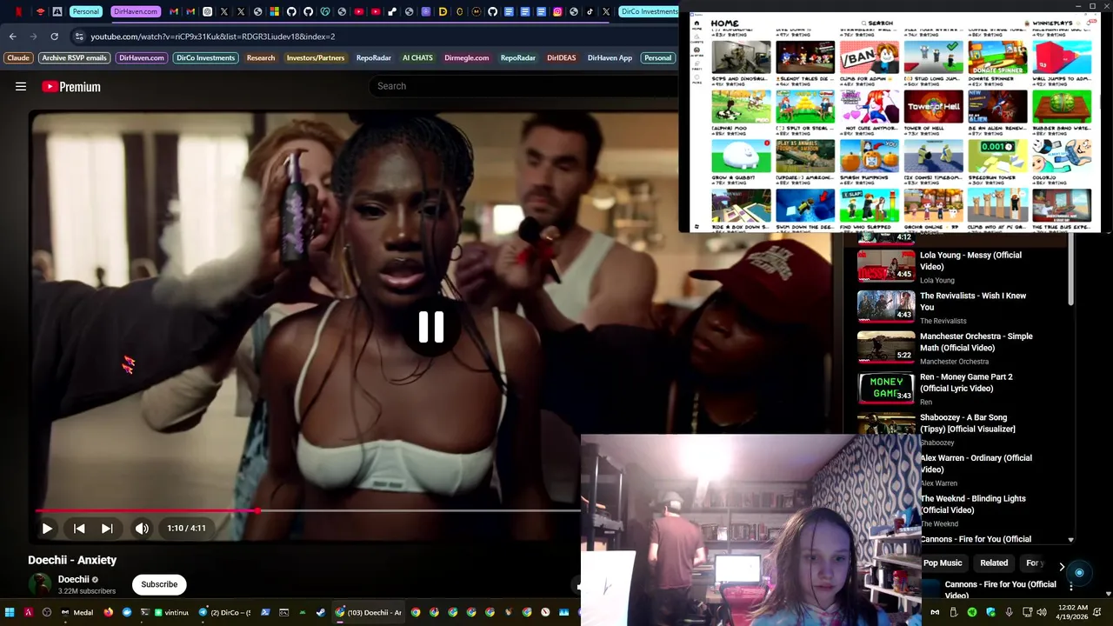Switch to the Instagram browser tab
This screenshot has width=1113, height=626.
(x=557, y=11)
